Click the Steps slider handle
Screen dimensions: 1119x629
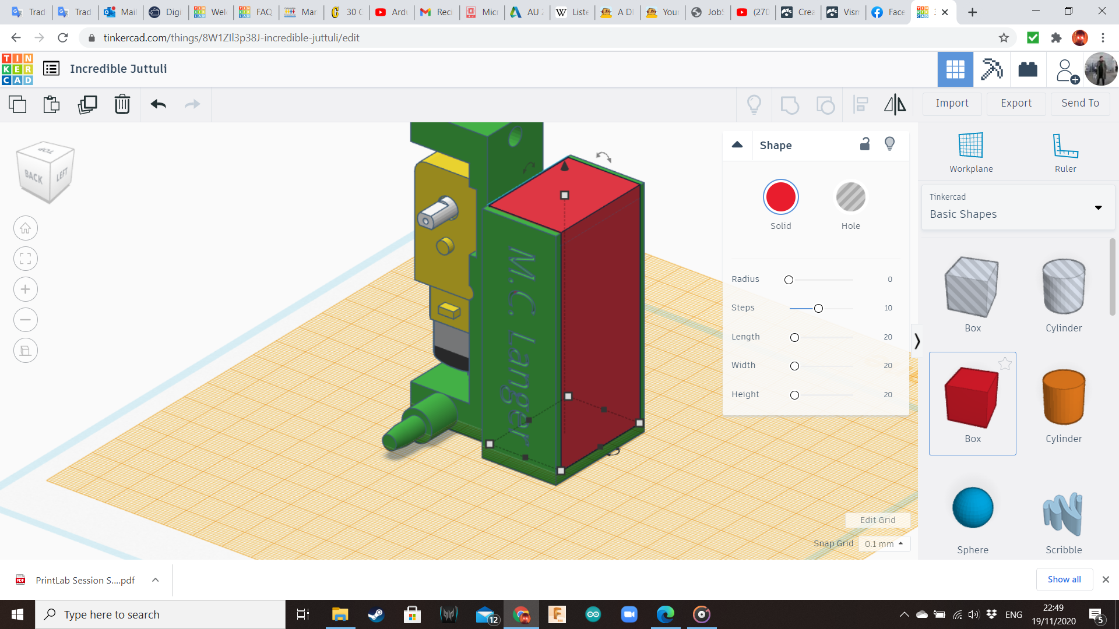[x=818, y=308]
